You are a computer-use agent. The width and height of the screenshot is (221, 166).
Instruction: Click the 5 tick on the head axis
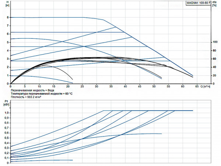(8, 42)
